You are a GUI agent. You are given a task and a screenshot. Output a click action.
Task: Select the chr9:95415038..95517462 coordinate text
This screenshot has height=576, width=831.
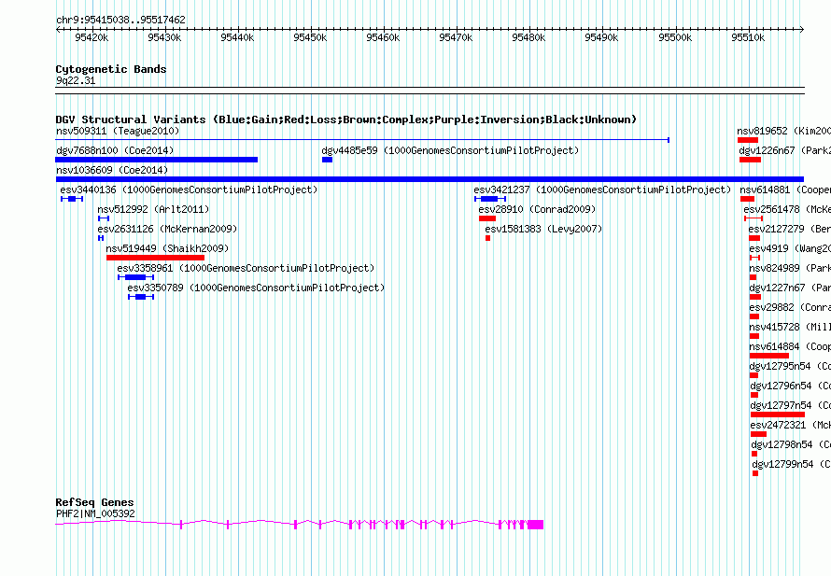click(x=120, y=21)
